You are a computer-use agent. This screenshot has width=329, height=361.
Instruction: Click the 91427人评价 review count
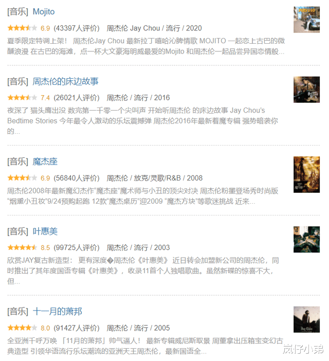tap(77, 328)
